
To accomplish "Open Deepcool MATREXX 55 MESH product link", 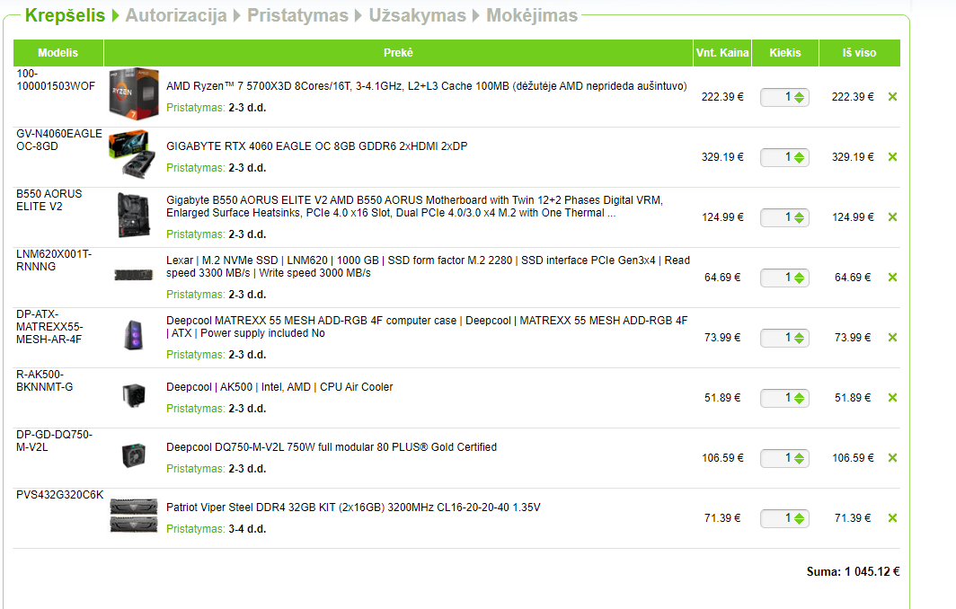I will (x=427, y=327).
